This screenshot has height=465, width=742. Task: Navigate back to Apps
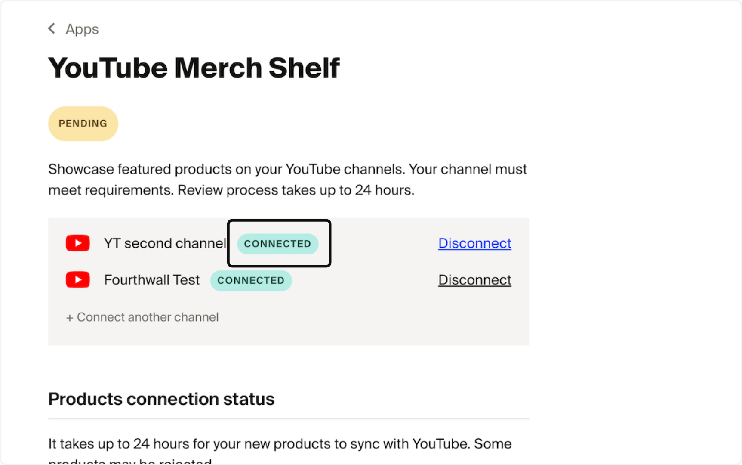tap(73, 28)
